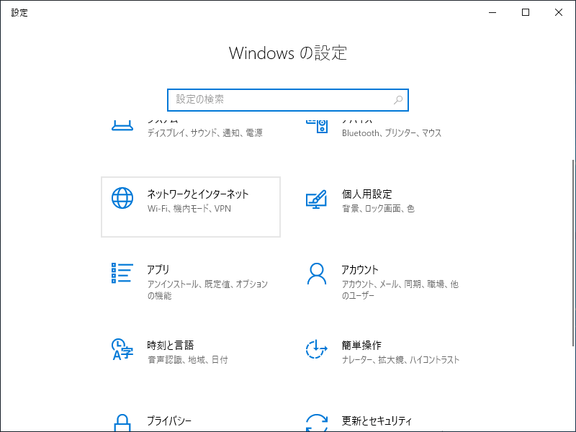Click the person icon for アカウント

point(316,274)
